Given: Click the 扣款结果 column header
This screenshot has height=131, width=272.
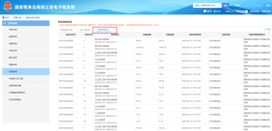Looking at the screenshot, I should click(226, 35).
